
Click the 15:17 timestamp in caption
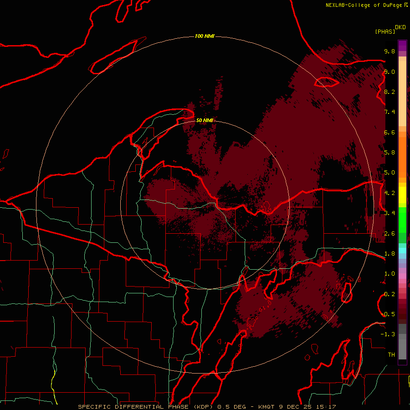pos(327,407)
